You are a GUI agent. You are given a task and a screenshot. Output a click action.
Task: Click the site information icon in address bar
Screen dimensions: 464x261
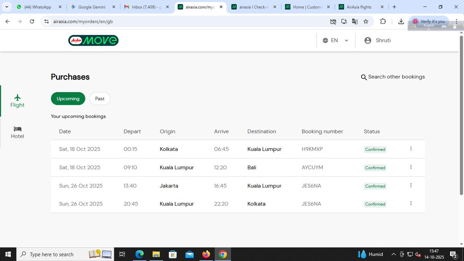point(46,22)
